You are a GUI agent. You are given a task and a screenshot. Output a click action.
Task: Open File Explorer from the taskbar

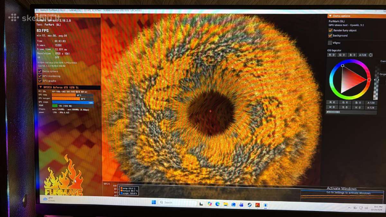click(225, 204)
